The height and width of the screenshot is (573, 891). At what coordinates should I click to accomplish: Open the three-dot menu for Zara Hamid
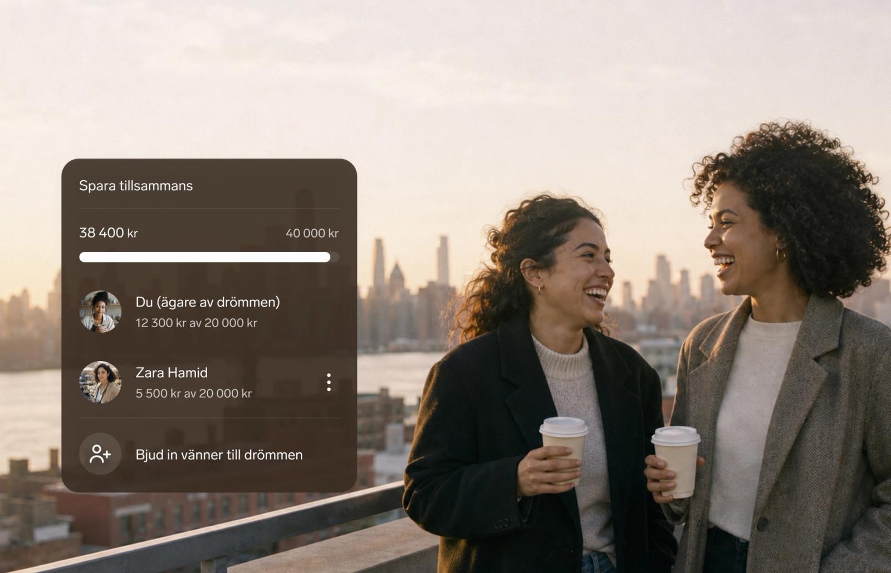click(329, 382)
